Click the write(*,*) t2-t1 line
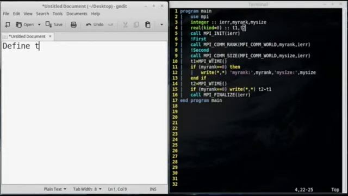Viewport: 348px width, 196px height. (x=231, y=89)
